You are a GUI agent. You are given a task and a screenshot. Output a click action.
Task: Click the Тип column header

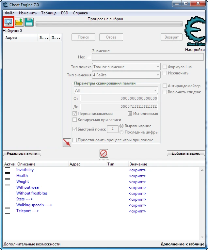(117, 164)
